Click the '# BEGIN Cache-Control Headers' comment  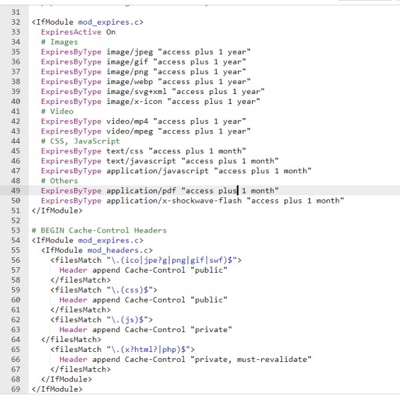[99, 230]
